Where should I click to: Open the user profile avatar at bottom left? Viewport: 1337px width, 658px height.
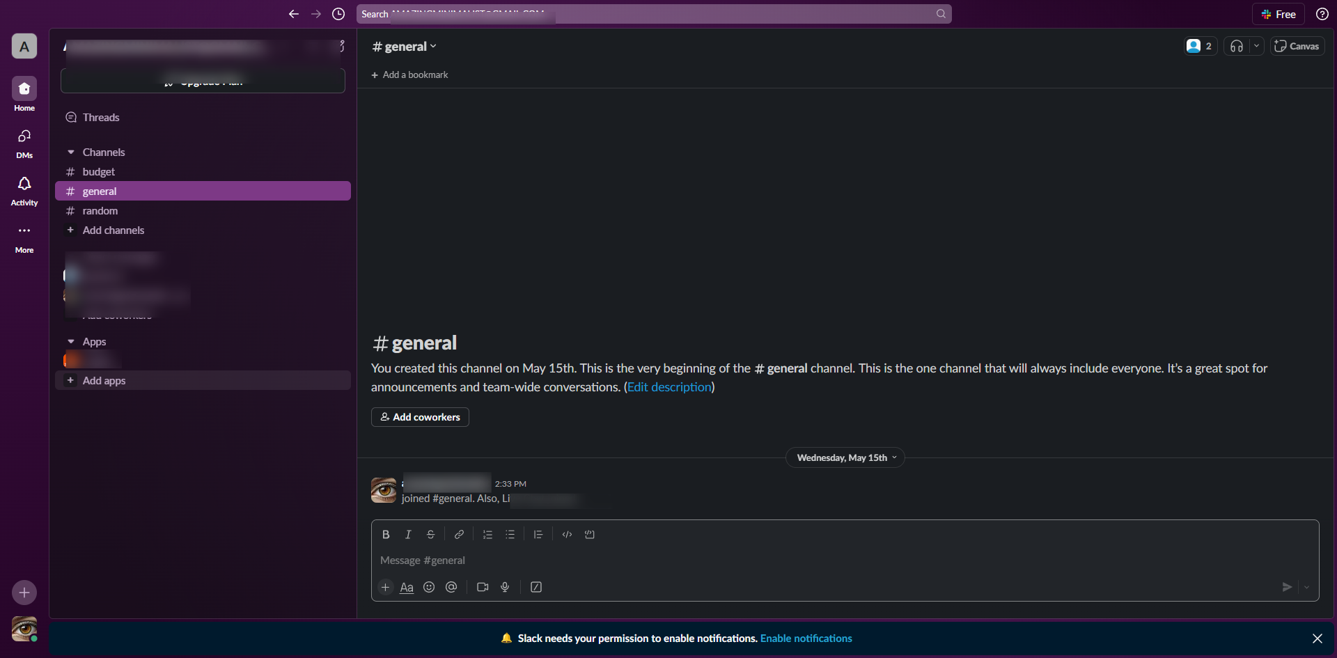click(24, 629)
